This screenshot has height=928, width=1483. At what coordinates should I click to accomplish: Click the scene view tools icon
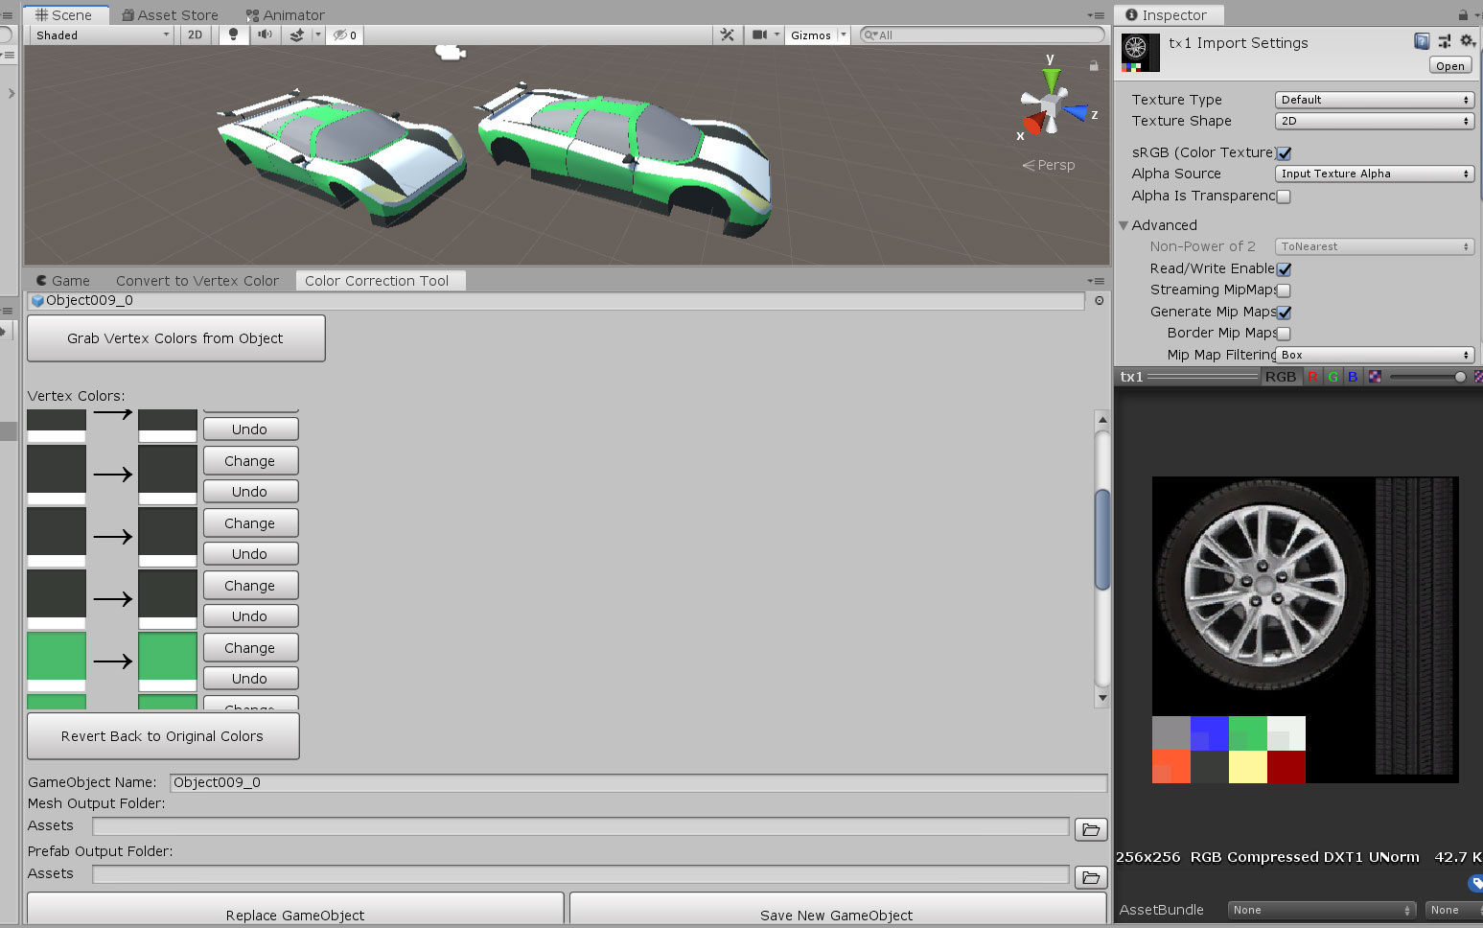727,35
